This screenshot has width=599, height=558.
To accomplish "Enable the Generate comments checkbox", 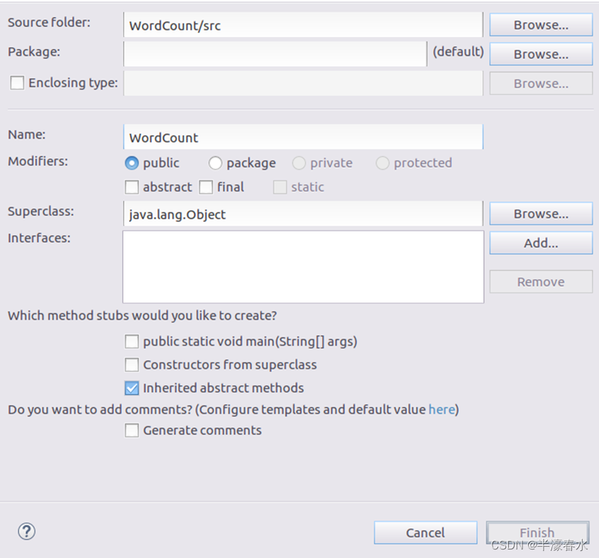I will pos(132,430).
